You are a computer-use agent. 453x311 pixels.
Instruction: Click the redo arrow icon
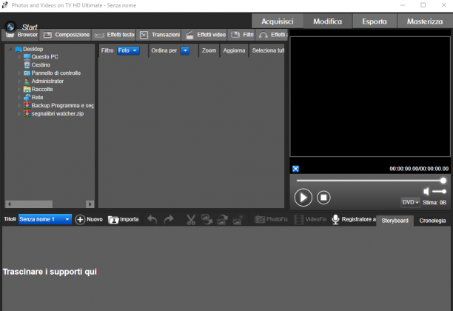(x=169, y=219)
